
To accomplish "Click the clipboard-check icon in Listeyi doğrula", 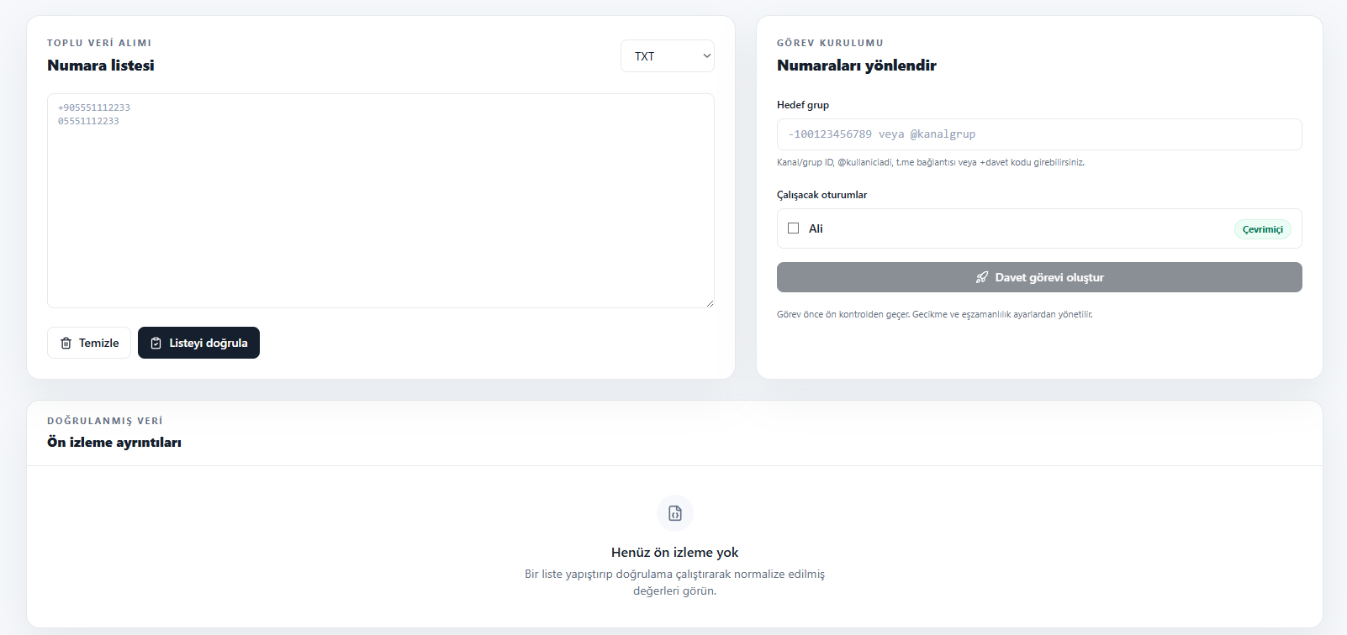I will click(x=156, y=343).
